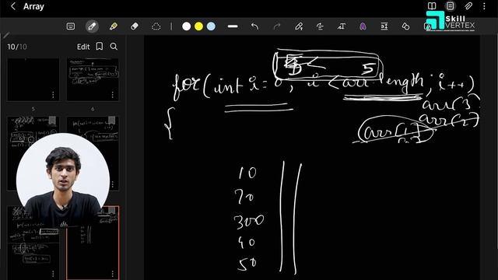The width and height of the screenshot is (498, 280).
Task: Switch to keyboard text mode
Action: [x=71, y=26]
